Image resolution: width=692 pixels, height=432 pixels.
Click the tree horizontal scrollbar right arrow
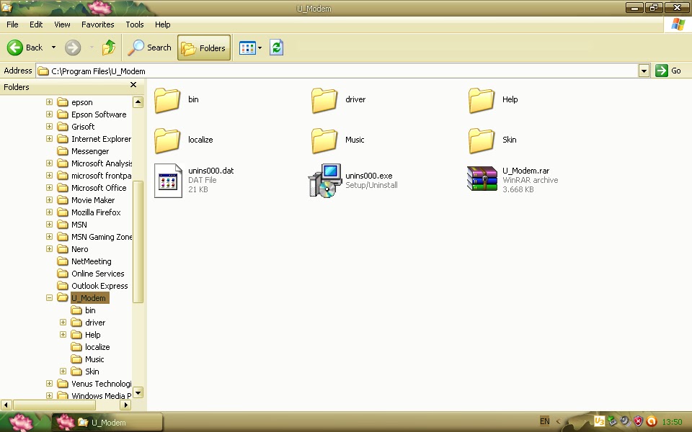(125, 404)
